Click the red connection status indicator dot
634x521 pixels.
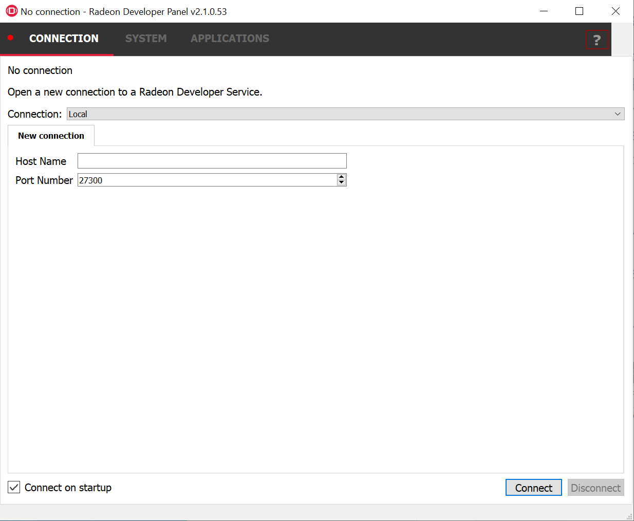(x=10, y=38)
